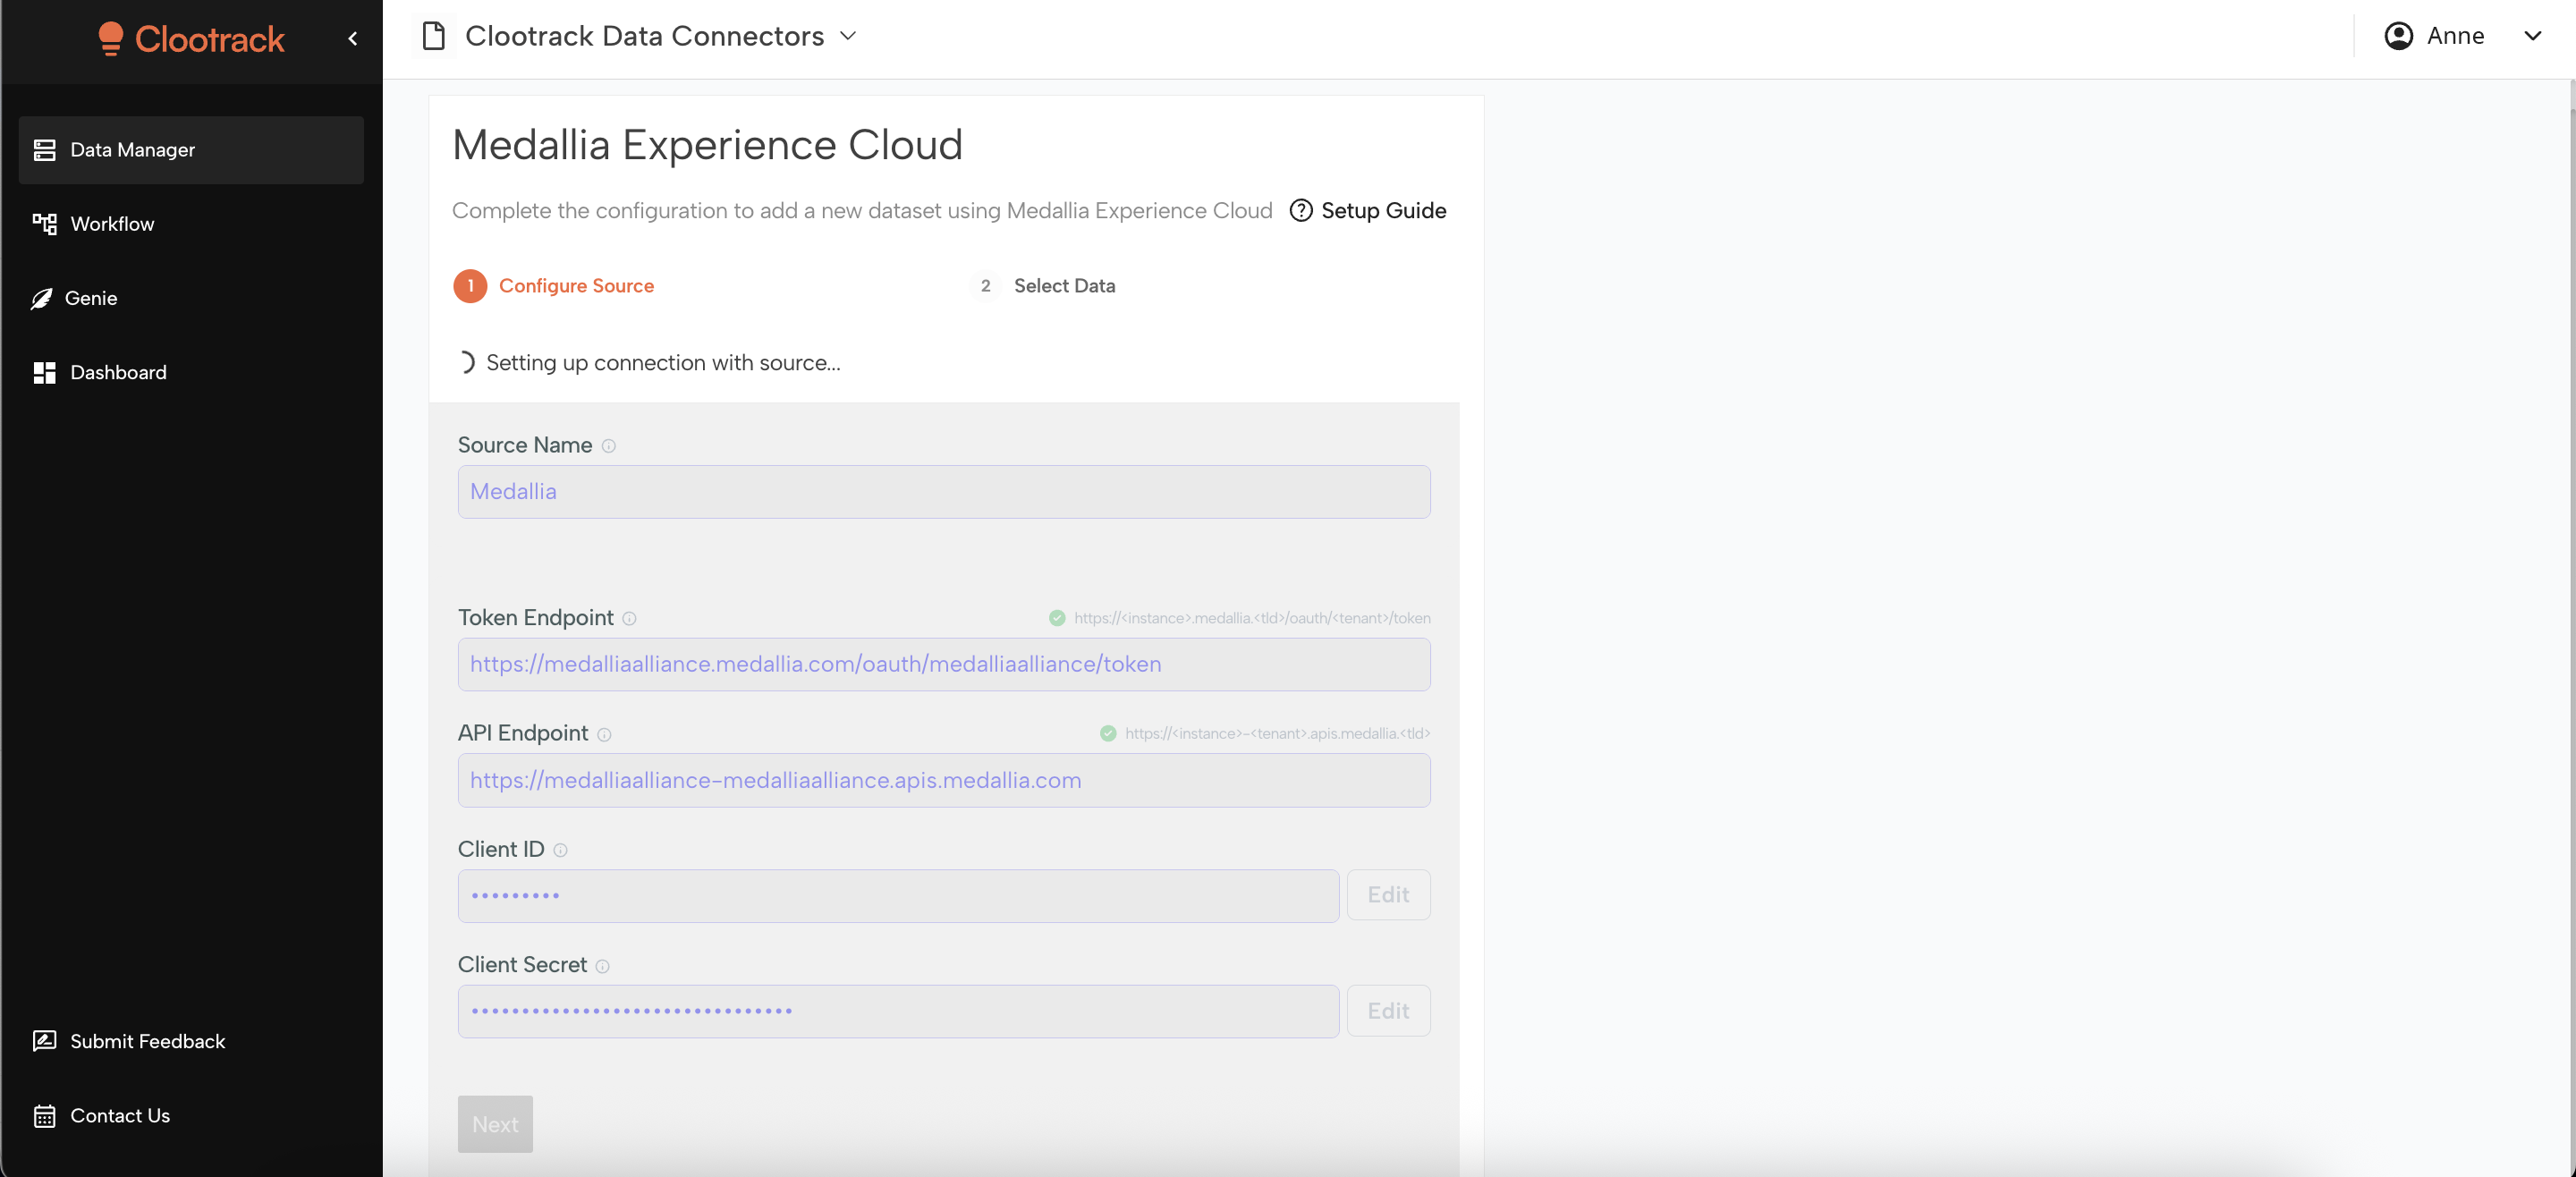Click the Client Secret info icon
Viewport: 2576px width, 1177px height.
pos(602,966)
